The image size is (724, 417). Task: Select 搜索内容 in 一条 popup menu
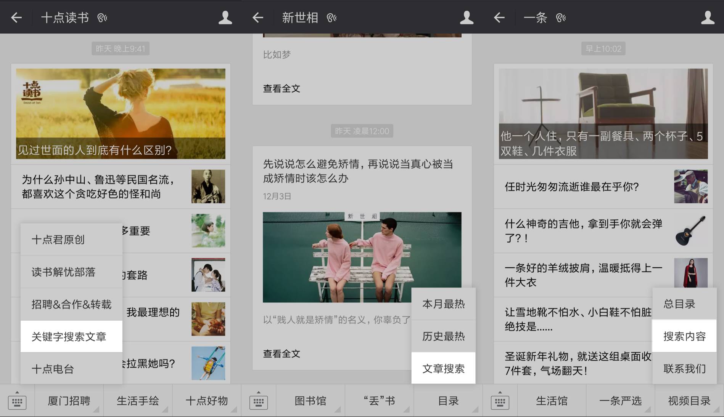684,336
